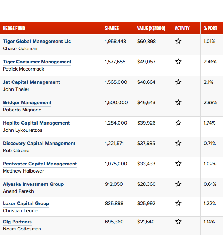Click the name Roberto Mignone
This screenshot has width=223, height=238.
click(x=22, y=110)
